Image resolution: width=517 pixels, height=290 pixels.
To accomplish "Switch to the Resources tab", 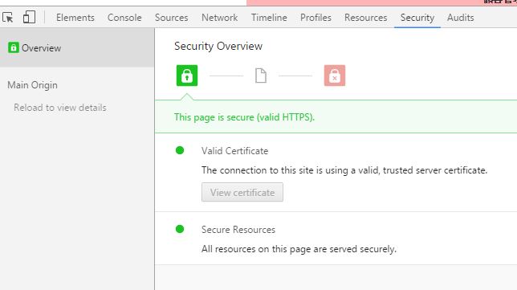I will point(365,18).
